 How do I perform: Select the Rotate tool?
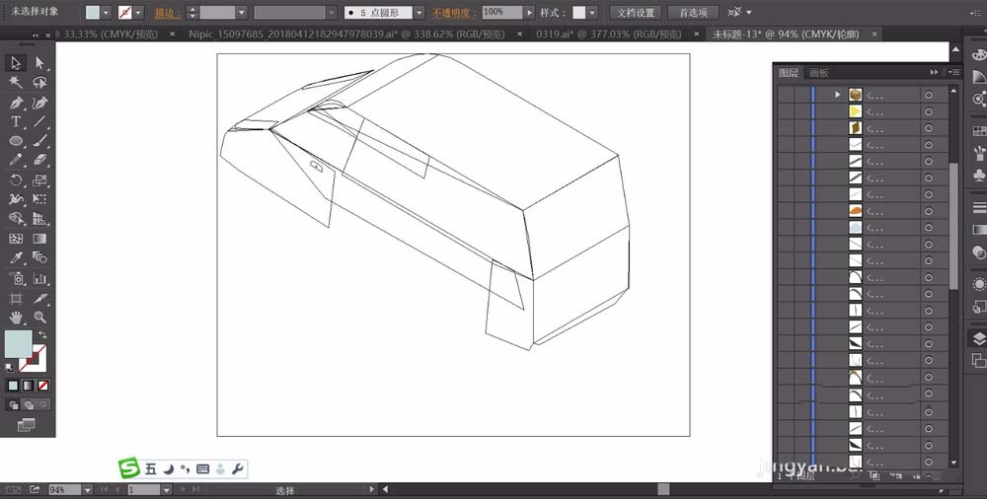(x=16, y=180)
